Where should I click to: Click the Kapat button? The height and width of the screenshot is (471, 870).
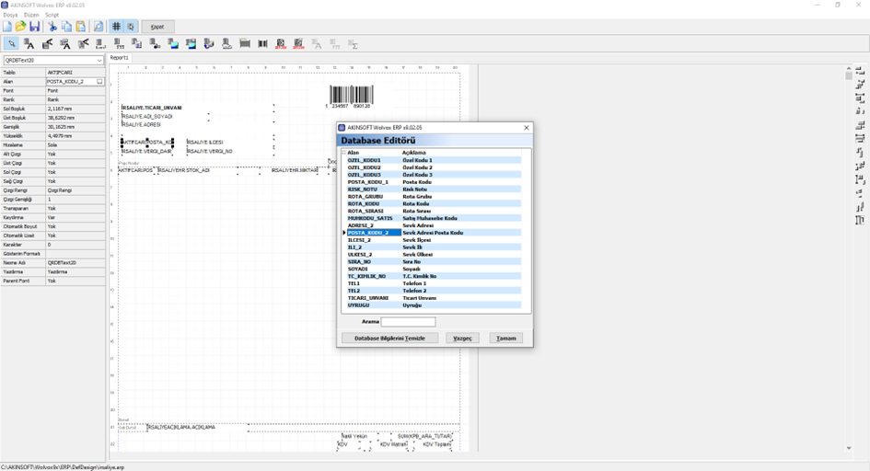coord(157,27)
